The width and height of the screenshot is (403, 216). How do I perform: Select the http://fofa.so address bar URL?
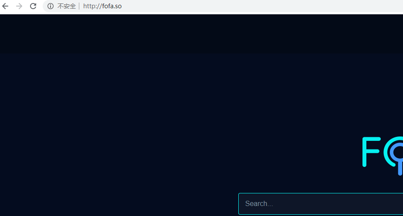[x=102, y=6]
